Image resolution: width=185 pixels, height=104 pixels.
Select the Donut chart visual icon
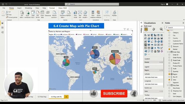click(x=158, y=42)
